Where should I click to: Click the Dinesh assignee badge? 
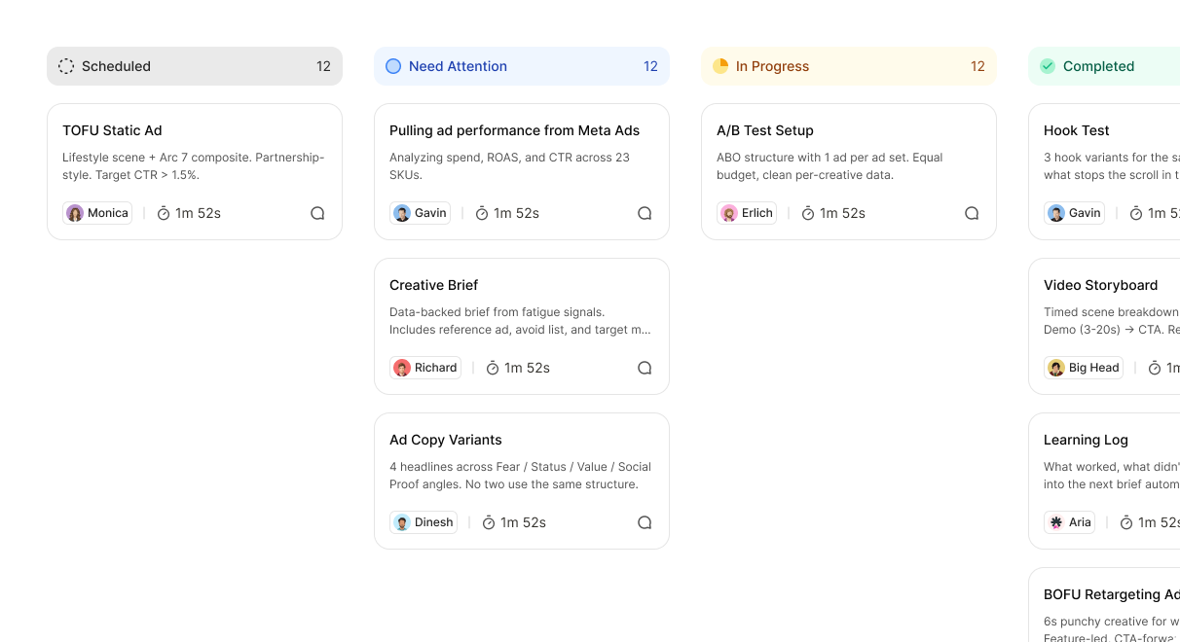point(424,522)
